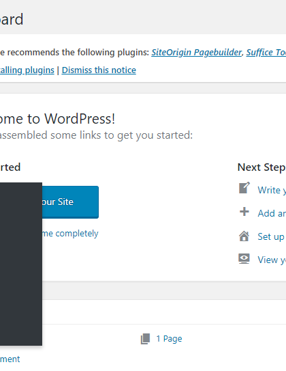The height and width of the screenshot is (371, 286).
Task: Click the theme completely link
Action: [70, 234]
